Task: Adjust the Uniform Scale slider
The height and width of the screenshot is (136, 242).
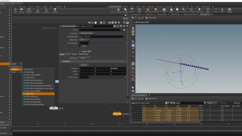Action: (107, 77)
